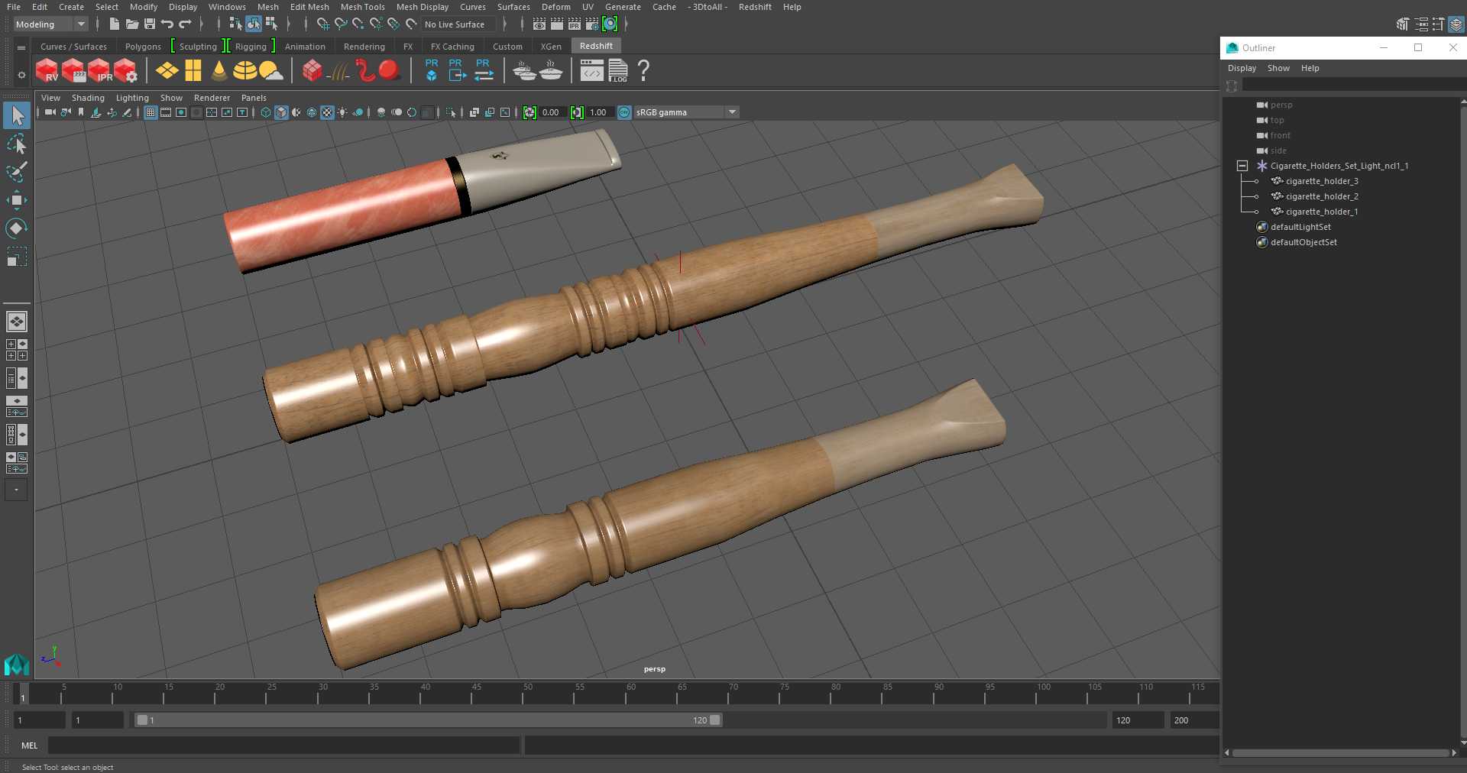Screen dimensions: 1467x773
Task: Collapse Cigarette_Holders_Set_Light_ncl1_1 group
Action: click(1242, 166)
